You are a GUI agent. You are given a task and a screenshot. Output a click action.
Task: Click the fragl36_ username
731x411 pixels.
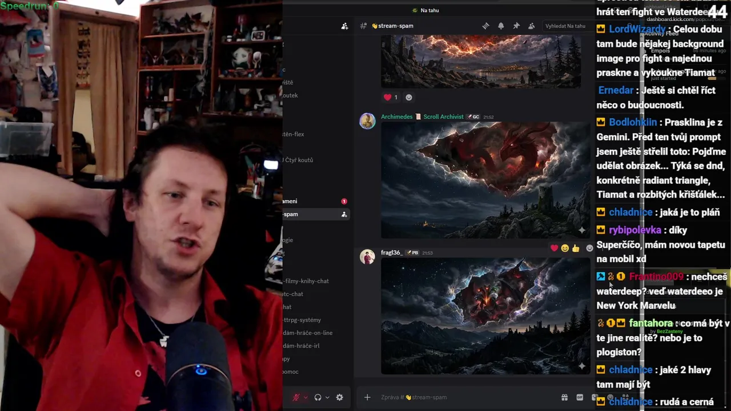click(x=392, y=253)
